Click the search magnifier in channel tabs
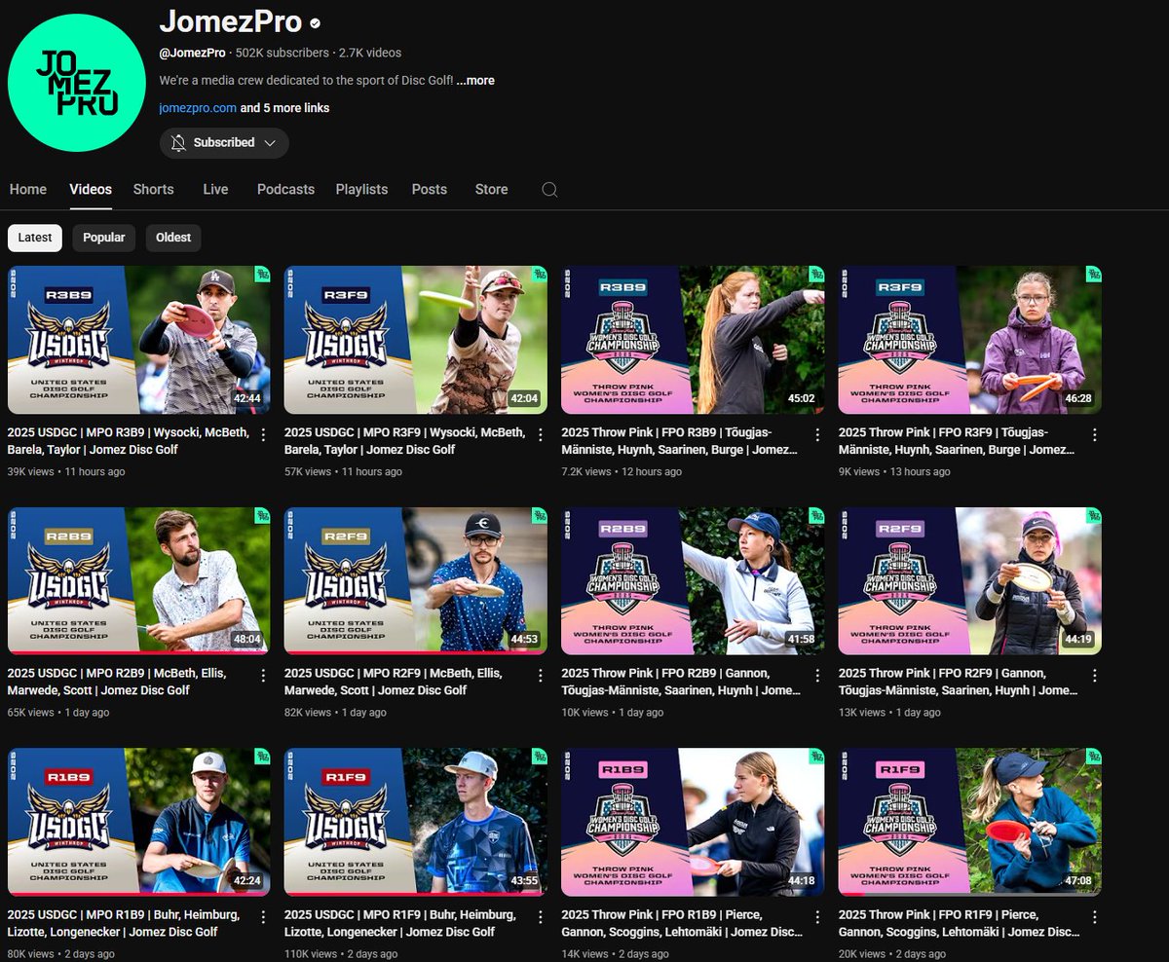 [549, 190]
